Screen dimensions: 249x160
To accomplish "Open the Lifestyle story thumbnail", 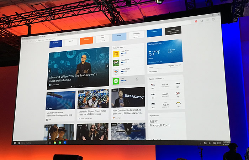I will coord(92,132).
